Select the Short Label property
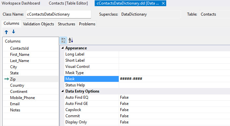This screenshot has width=230, height=126. click(x=91, y=60)
